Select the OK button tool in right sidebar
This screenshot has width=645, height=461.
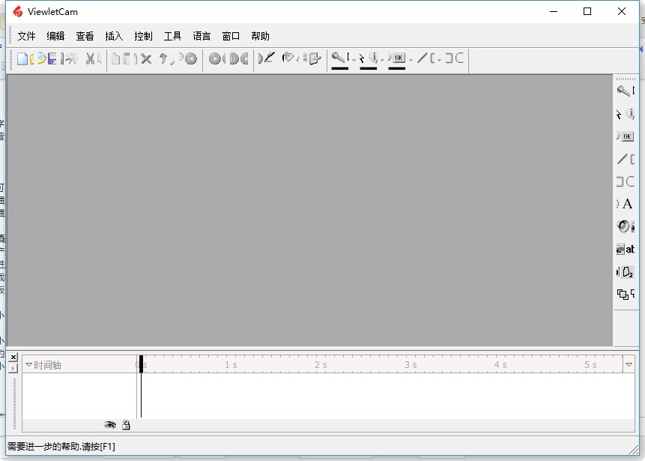coord(626,136)
